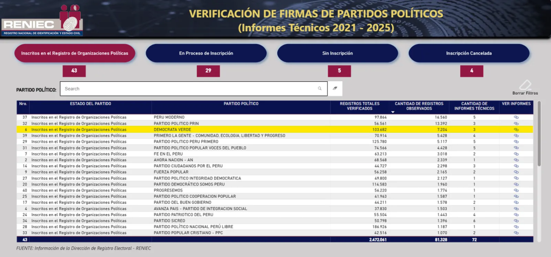Image resolution: width=551 pixels, height=257 pixels.
Task: Open report link for POPULAR VOCES DEL PUEBLO
Action: tap(516, 148)
